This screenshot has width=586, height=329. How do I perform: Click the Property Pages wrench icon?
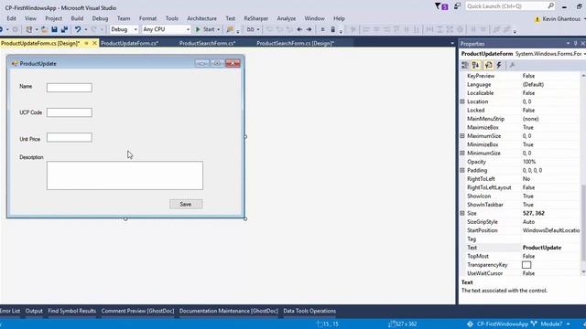click(x=512, y=65)
